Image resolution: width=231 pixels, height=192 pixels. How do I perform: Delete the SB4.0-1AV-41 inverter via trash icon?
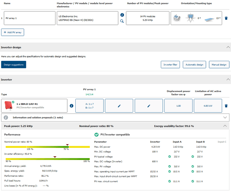(226, 106)
